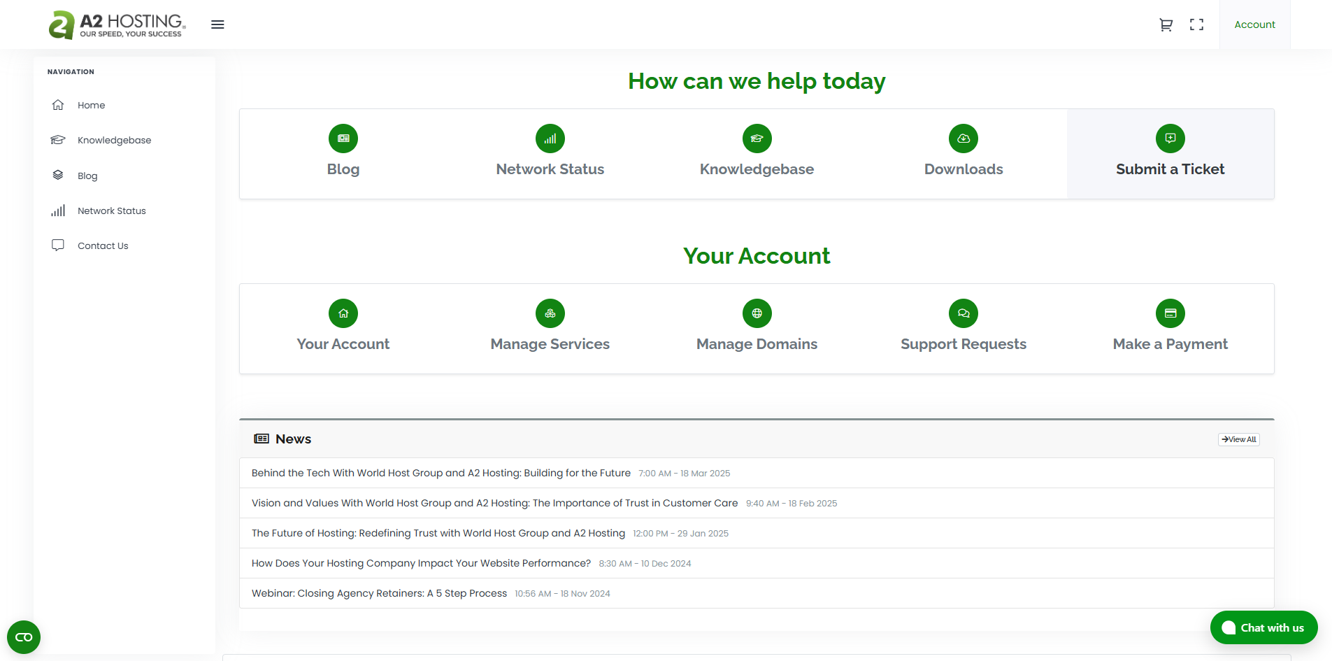Click the green Knowledgebase circle icon
Screen dimensions: 1332x661
click(x=757, y=138)
